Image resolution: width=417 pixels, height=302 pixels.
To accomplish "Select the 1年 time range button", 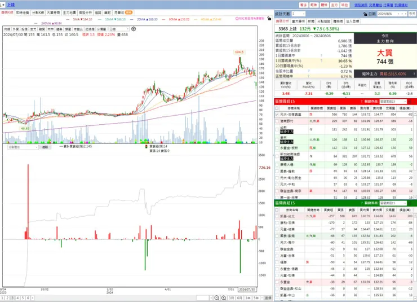I will 248,298.
